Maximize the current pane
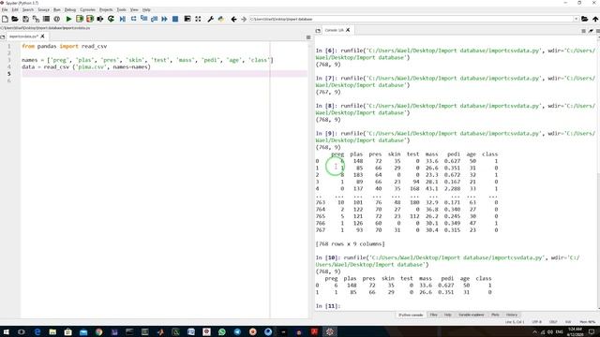Screen dimensions: 600x337 point(187,19)
